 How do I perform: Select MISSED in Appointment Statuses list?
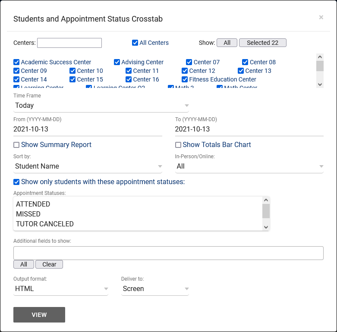click(x=28, y=214)
